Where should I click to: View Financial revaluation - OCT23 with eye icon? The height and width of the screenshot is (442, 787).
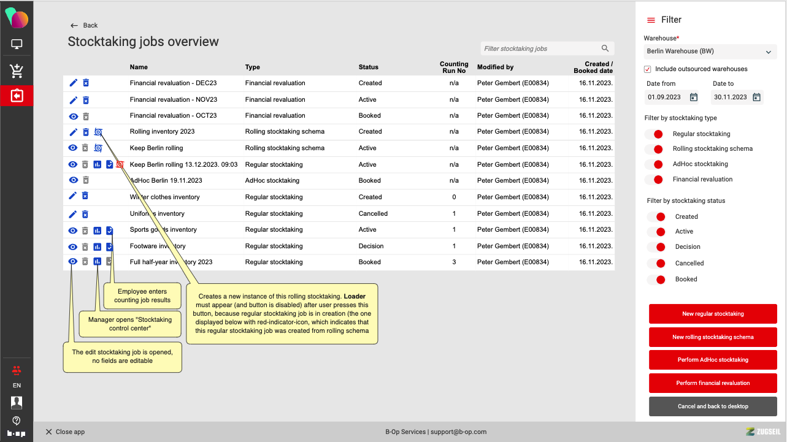[74, 116]
